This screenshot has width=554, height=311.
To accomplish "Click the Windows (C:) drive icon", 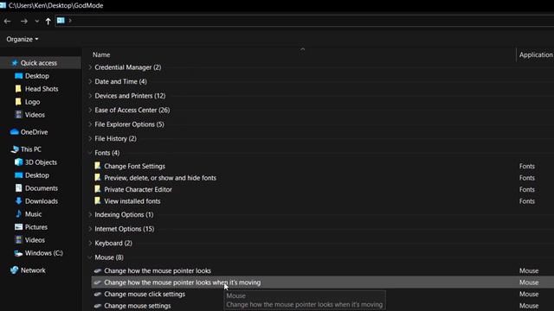I will click(19, 253).
